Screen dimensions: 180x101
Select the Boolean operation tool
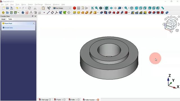(x=167, y=12)
